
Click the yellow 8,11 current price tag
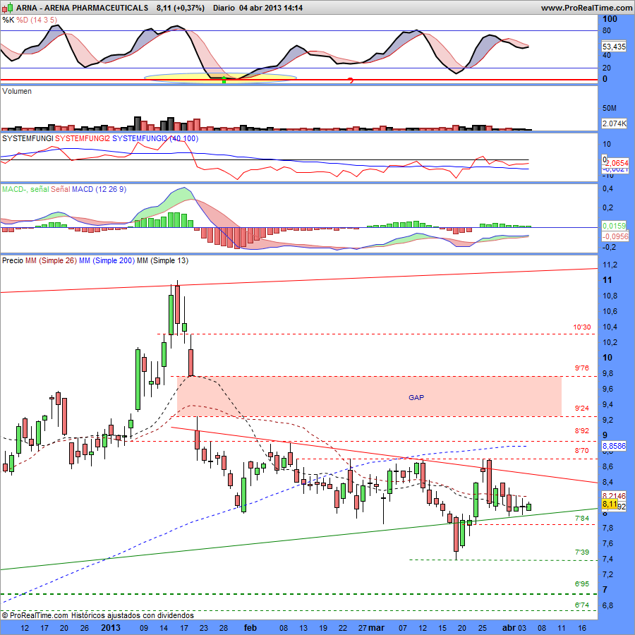tap(610, 504)
